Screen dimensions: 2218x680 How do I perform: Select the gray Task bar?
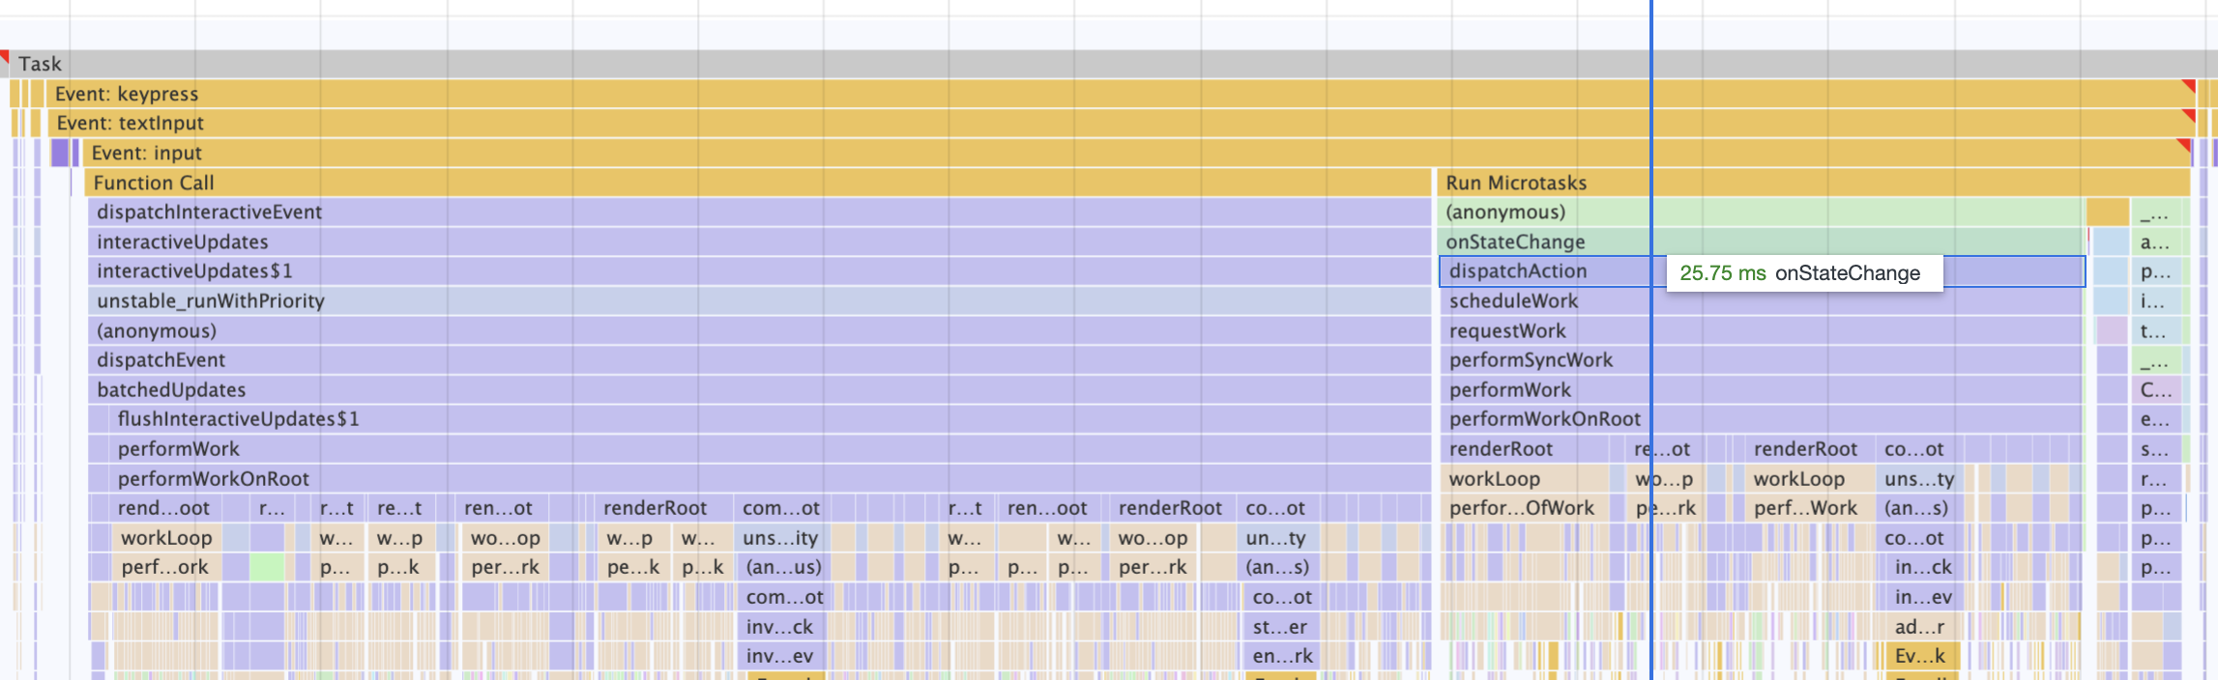pyautogui.click(x=1109, y=64)
